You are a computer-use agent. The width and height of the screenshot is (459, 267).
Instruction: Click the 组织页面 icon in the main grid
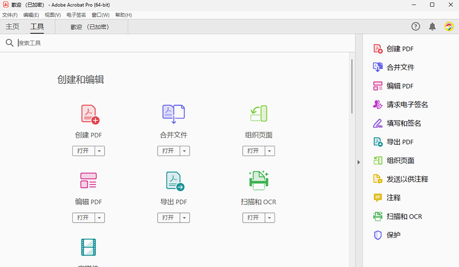[x=259, y=114]
